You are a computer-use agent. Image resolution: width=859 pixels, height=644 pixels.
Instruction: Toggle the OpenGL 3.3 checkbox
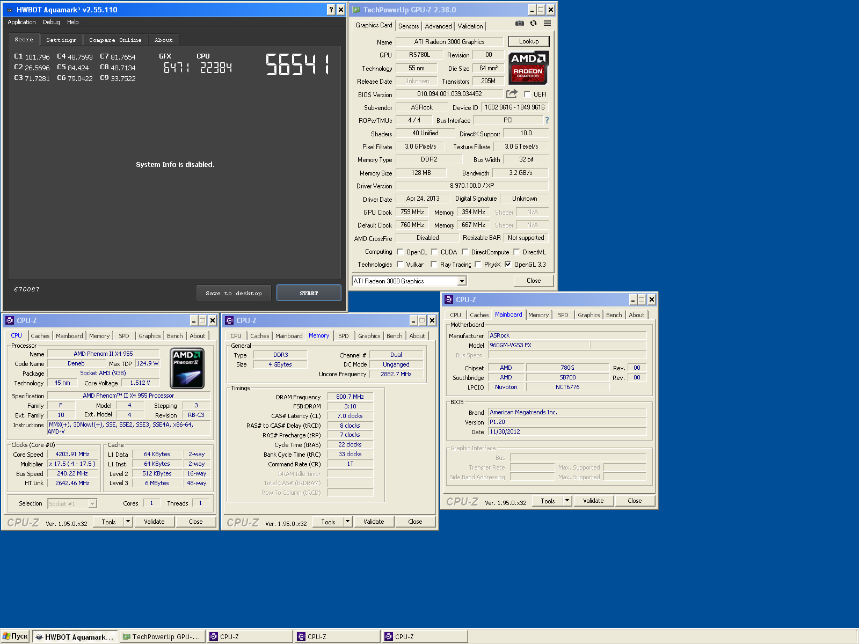[508, 264]
